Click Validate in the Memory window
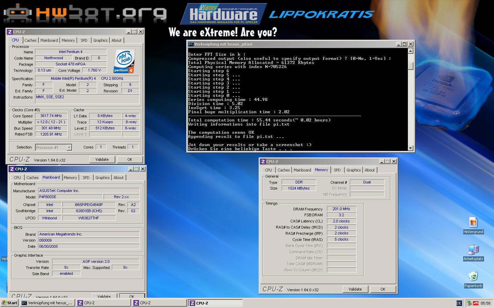The image size is (494, 308). pos(355,289)
